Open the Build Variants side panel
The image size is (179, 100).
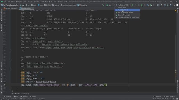tap(1, 78)
